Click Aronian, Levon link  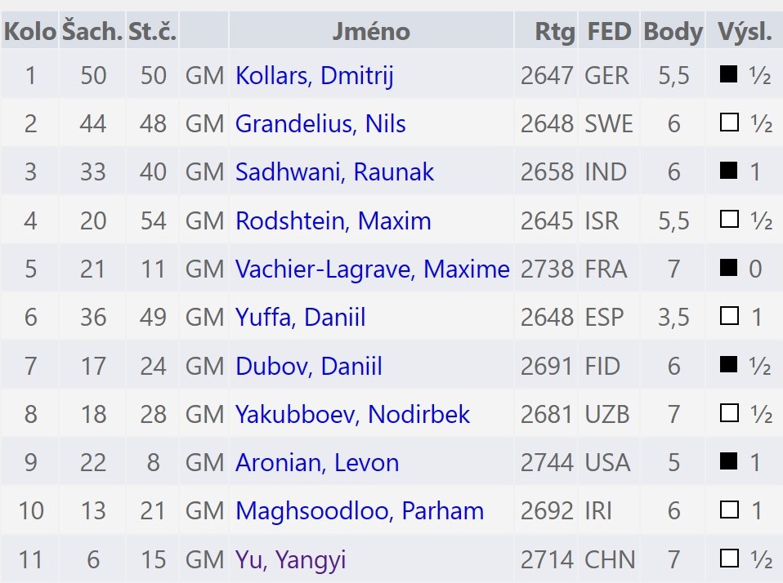point(317,463)
